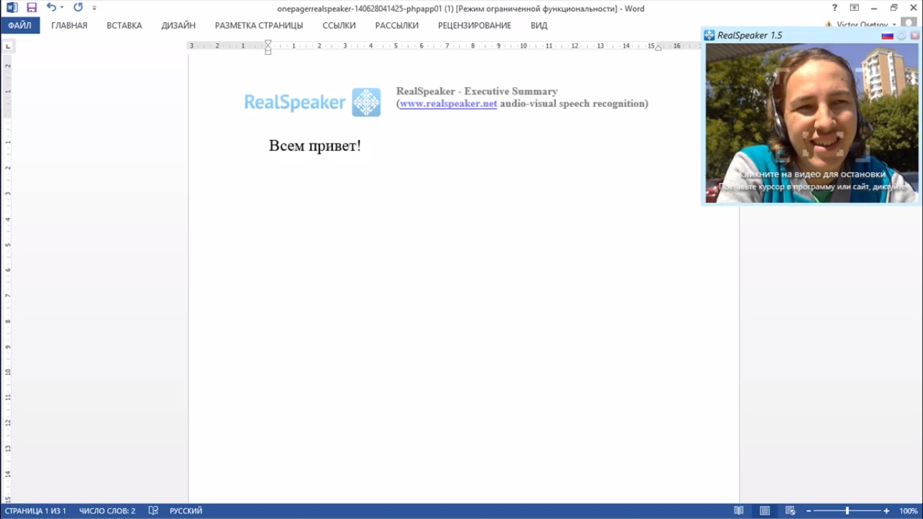Close the RealSpeaker 1.5 window
The image size is (923, 519).
915,36
